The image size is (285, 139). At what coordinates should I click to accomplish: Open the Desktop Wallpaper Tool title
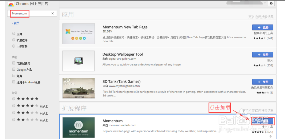[123, 54]
